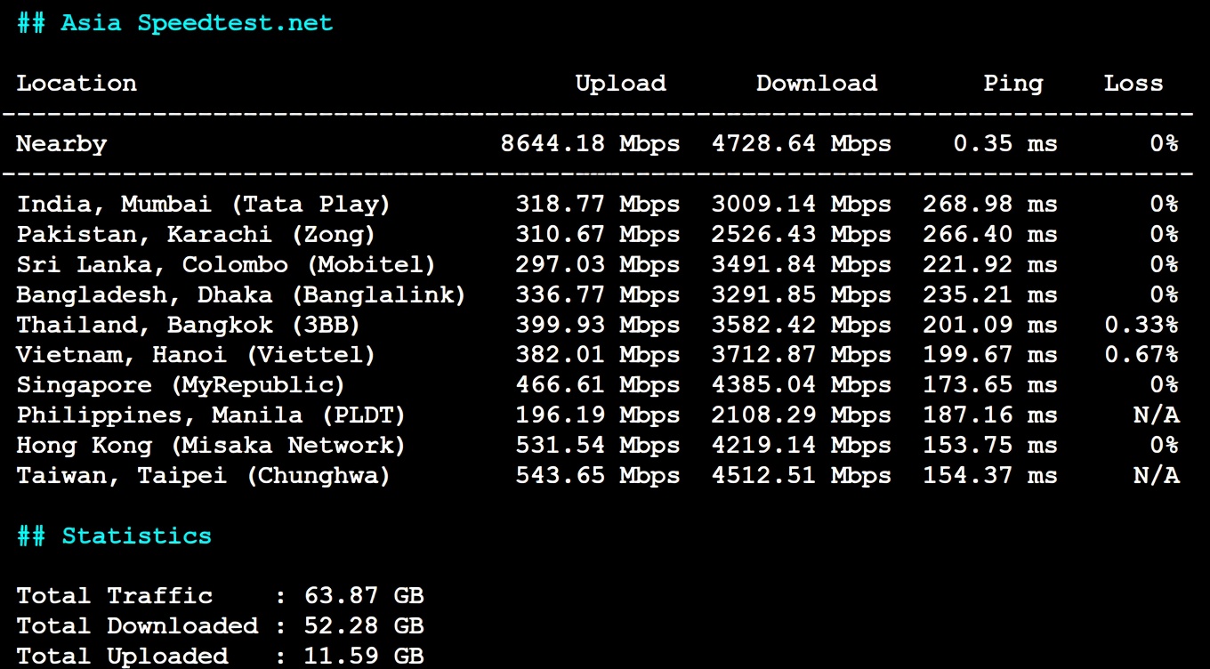Click the "Loss" column header
Viewport: 1210px width, 669px height.
(1133, 84)
